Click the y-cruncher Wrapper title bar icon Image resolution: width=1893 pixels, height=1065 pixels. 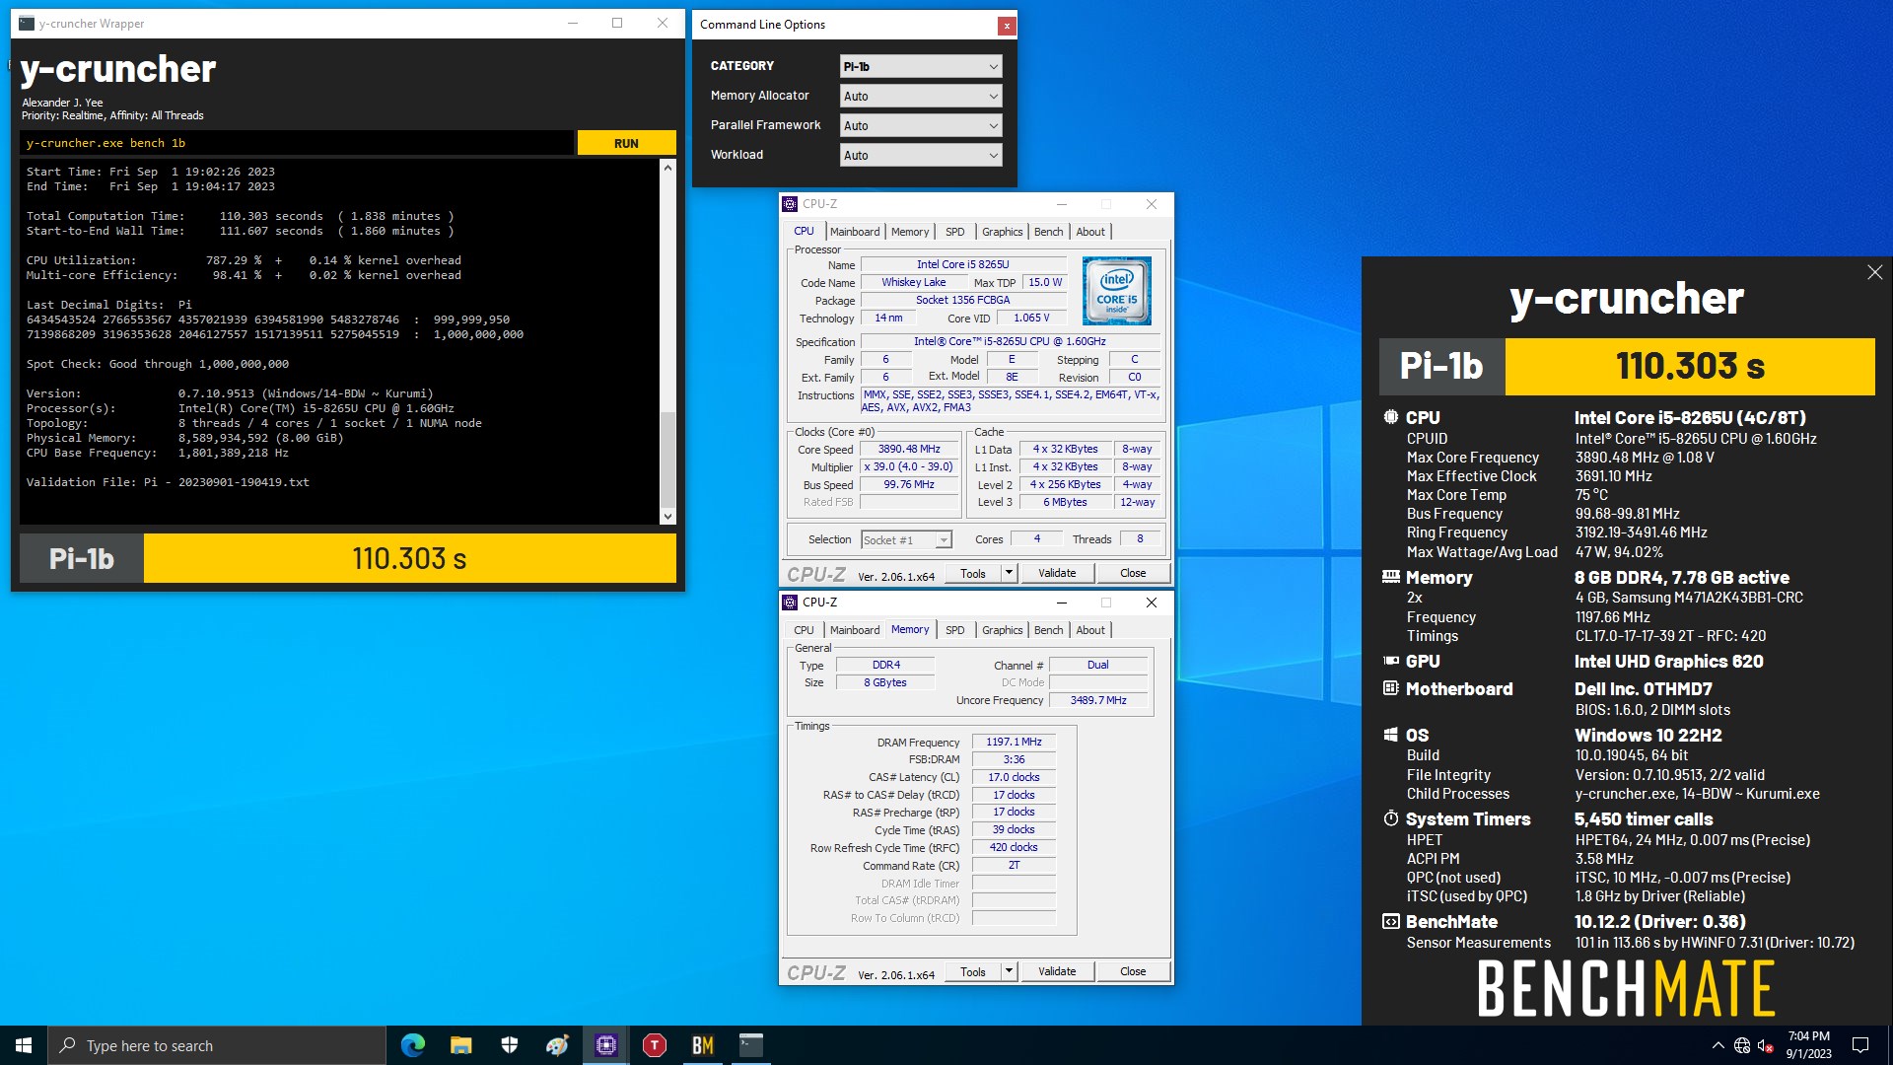[27, 23]
